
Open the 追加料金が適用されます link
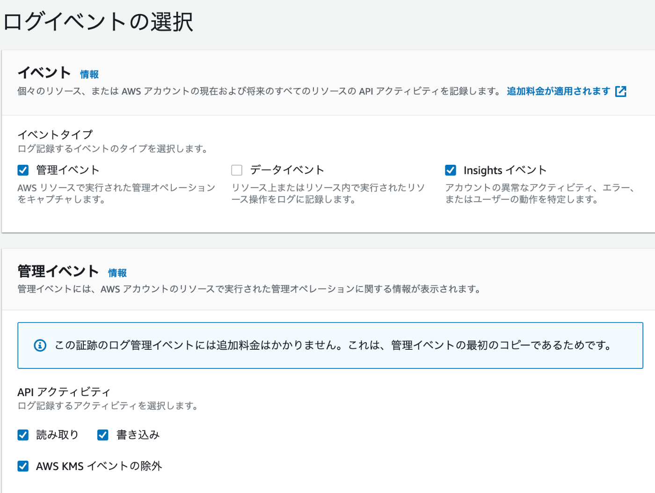(x=559, y=91)
